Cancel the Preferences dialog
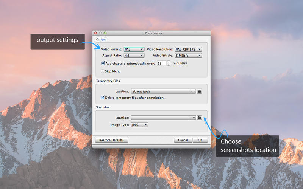 (x=183, y=140)
